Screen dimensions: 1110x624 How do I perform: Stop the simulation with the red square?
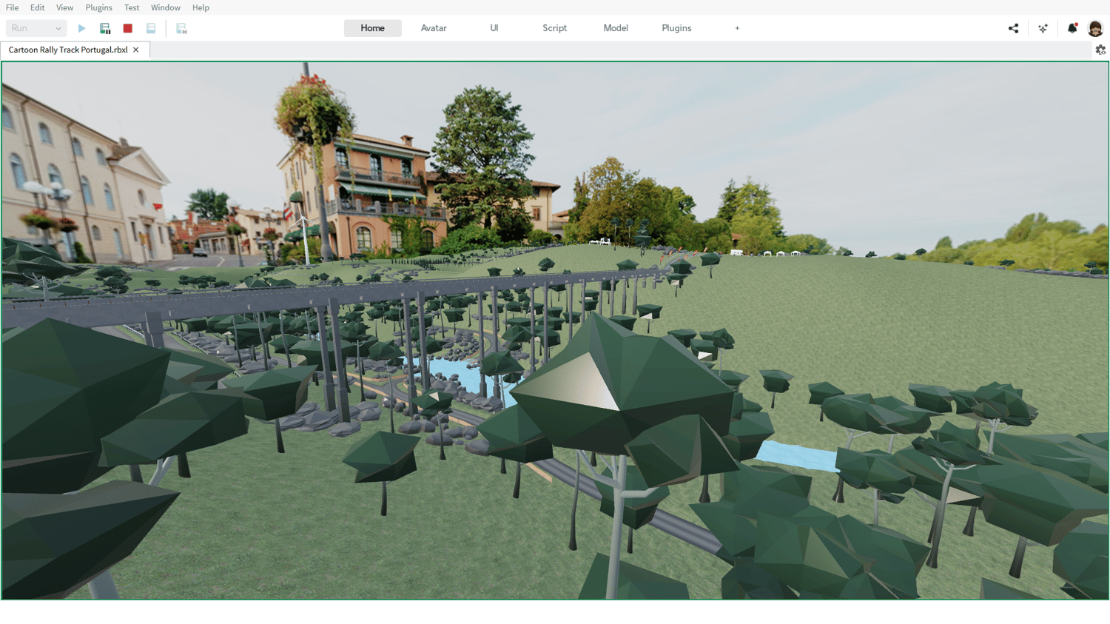(128, 28)
